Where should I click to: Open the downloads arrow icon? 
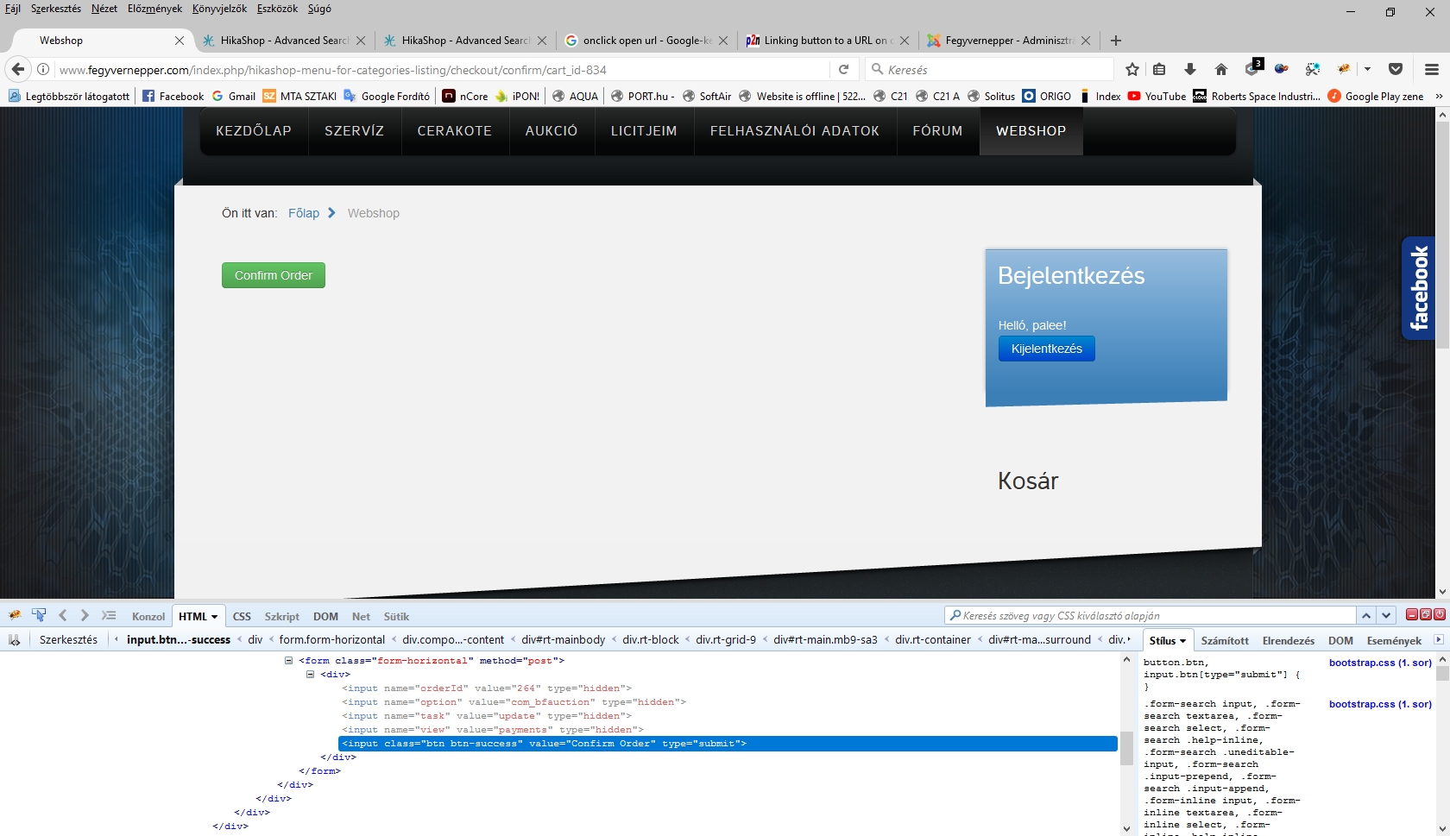coord(1190,69)
